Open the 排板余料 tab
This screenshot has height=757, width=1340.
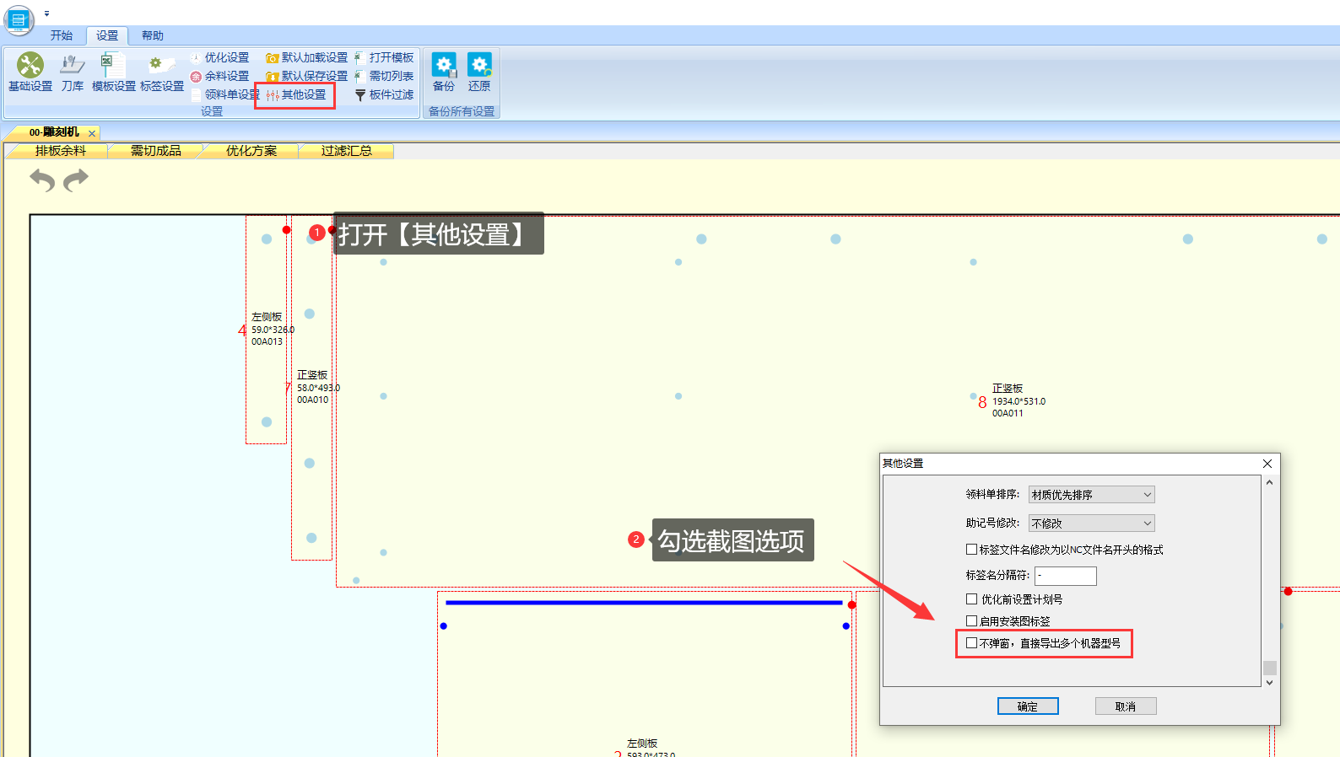(61, 151)
